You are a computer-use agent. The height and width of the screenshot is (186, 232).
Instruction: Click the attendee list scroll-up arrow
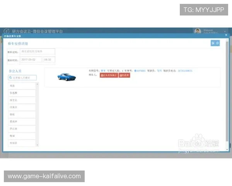pyautogui.click(x=38, y=84)
